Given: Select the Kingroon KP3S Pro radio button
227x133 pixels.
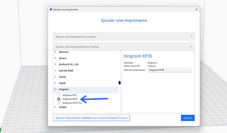Looking at the screenshot, I should coord(59,103).
